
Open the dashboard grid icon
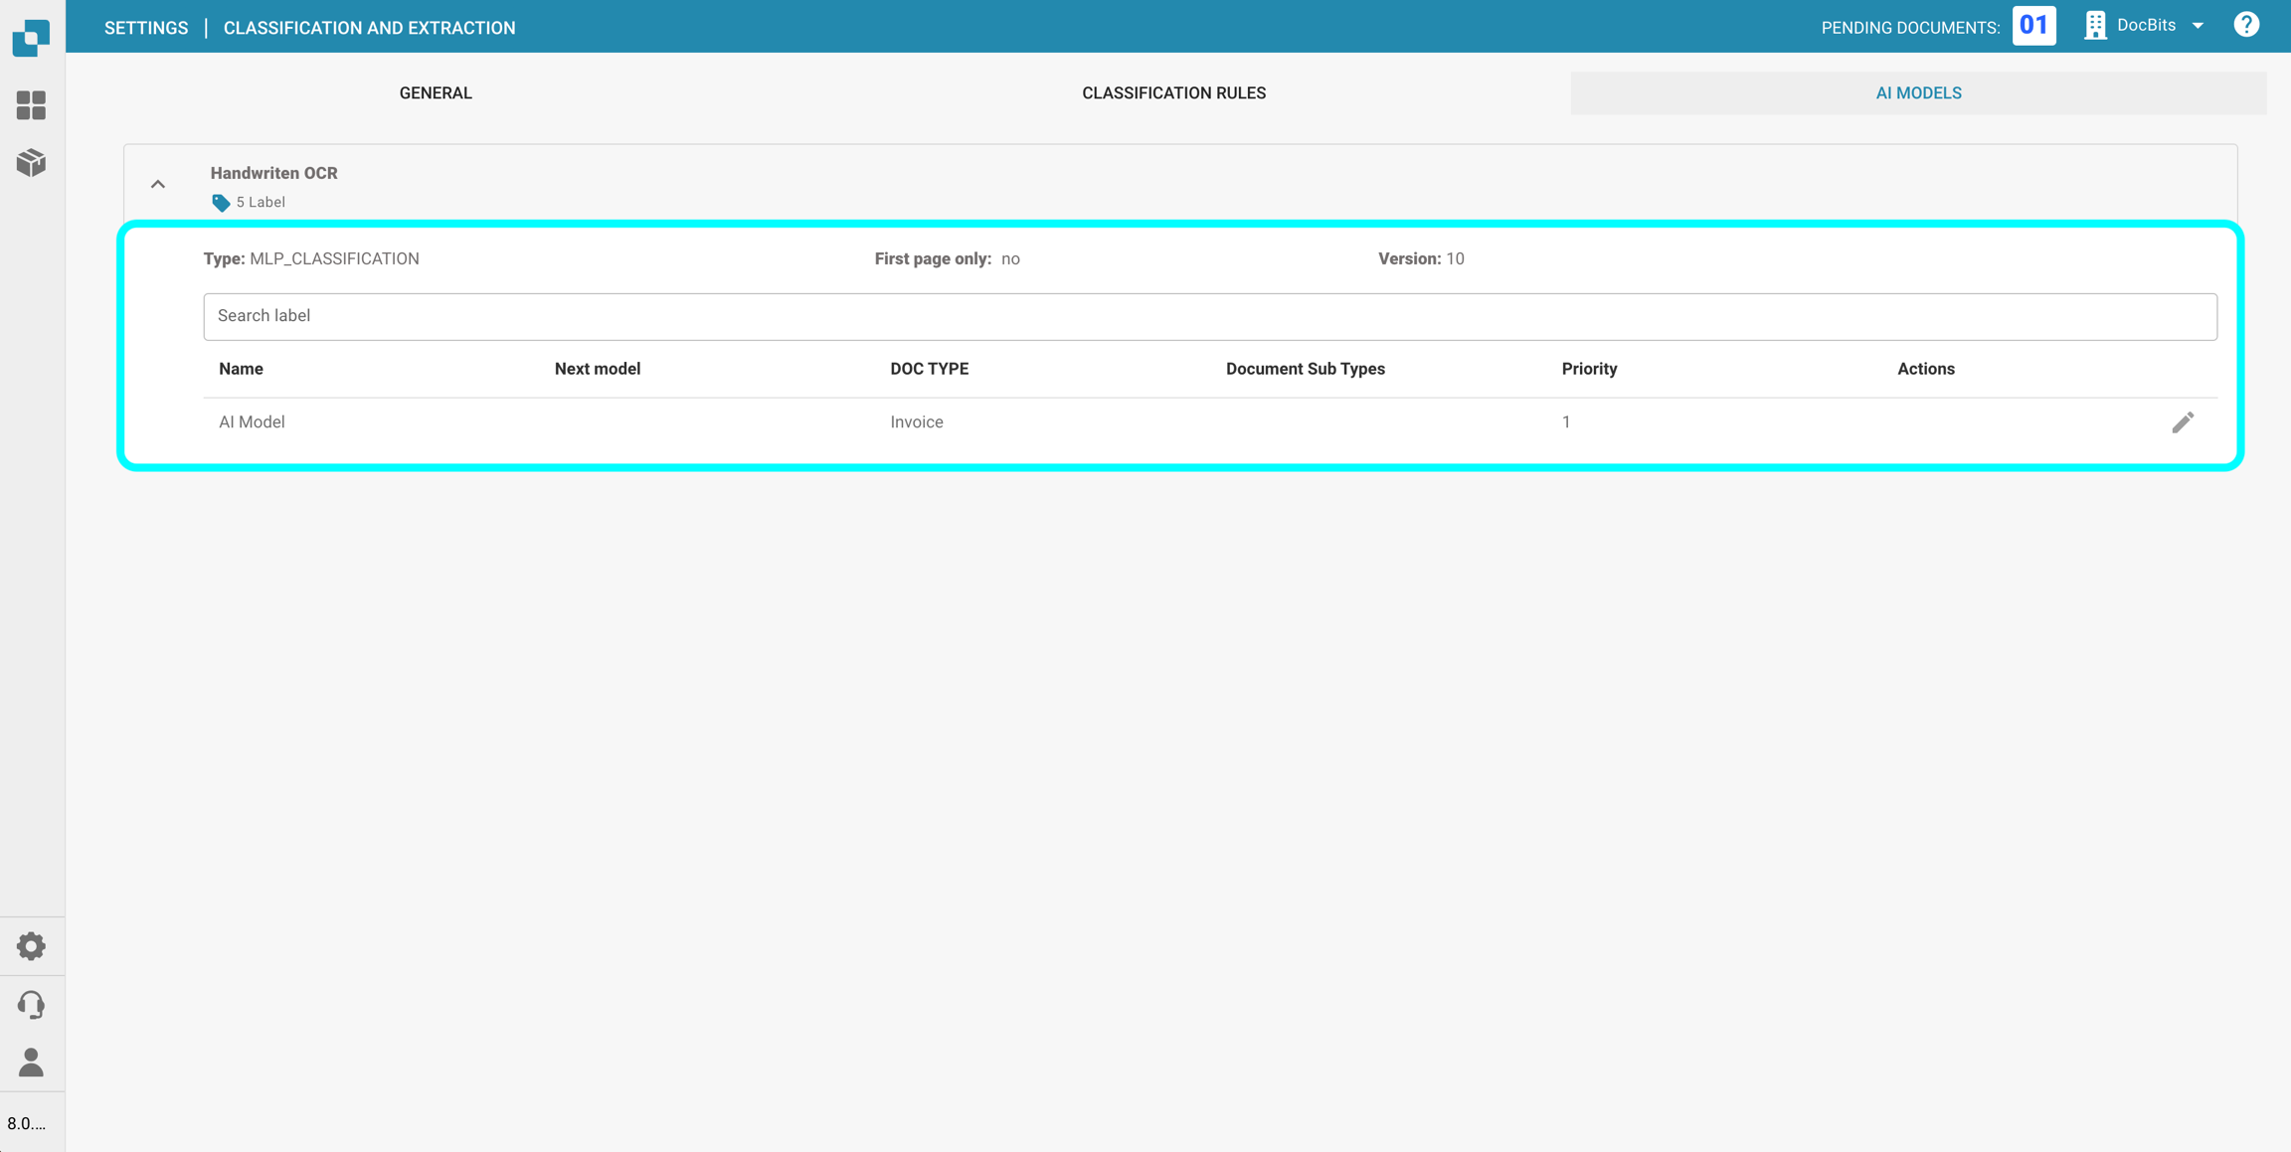pyautogui.click(x=31, y=105)
